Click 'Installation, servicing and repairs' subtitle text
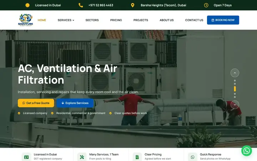The height and width of the screenshot is (161, 257). (x=78, y=92)
